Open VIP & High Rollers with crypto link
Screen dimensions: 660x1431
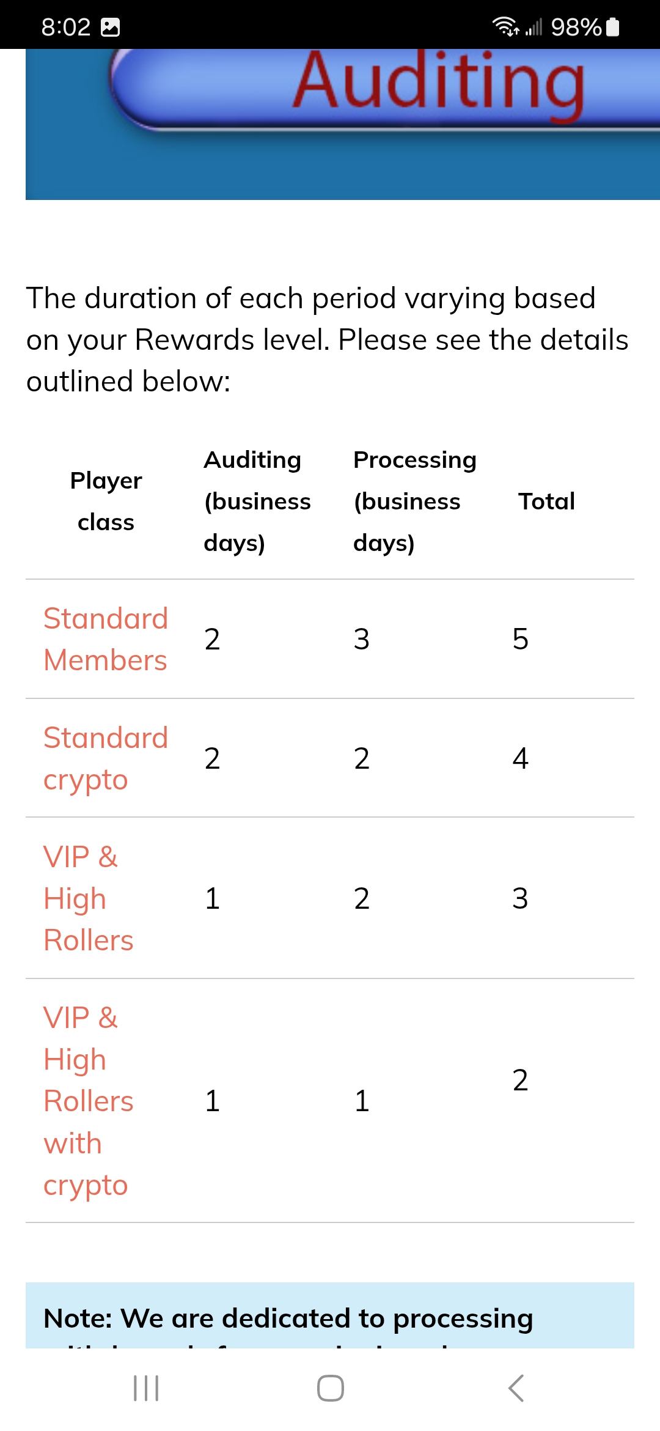point(88,1101)
